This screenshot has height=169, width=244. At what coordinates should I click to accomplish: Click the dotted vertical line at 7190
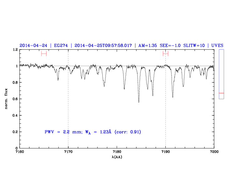[x=165, y=118]
